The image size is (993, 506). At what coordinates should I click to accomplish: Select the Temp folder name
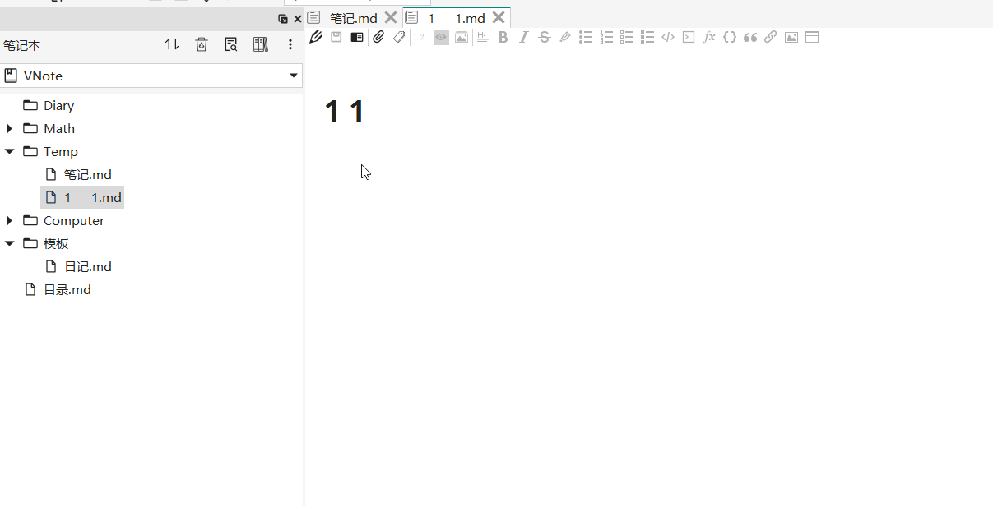[x=61, y=151]
